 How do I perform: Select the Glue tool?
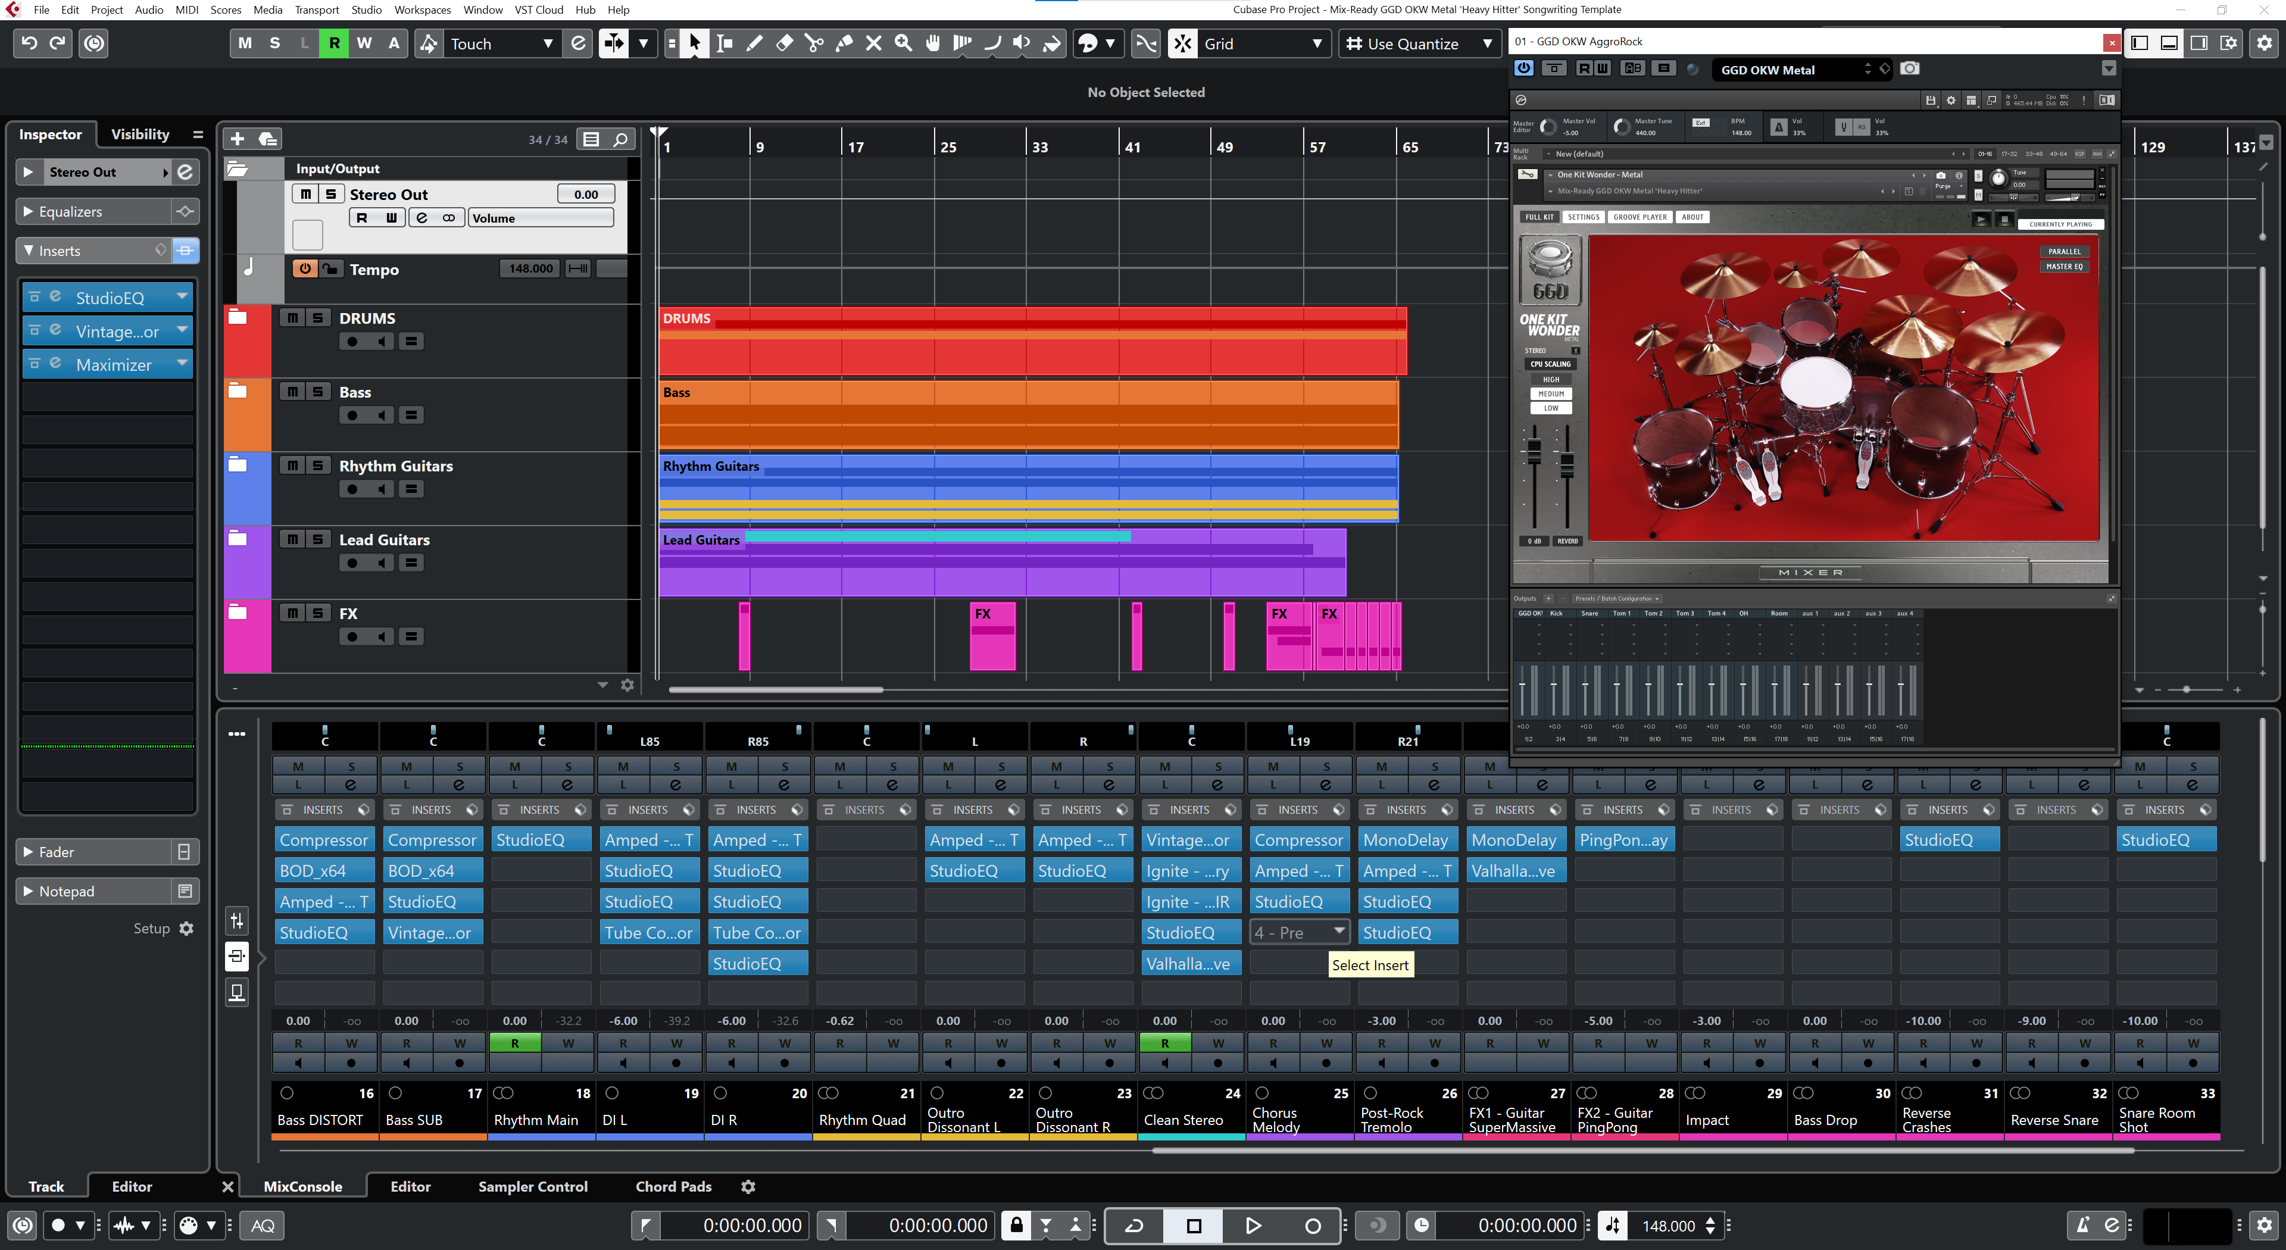point(844,43)
